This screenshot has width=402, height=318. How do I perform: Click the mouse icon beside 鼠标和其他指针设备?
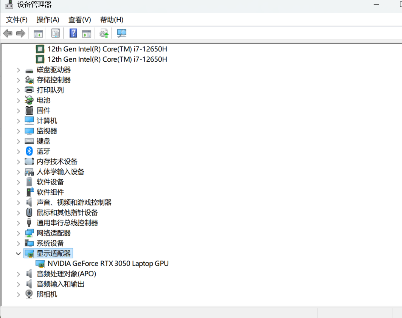(29, 213)
